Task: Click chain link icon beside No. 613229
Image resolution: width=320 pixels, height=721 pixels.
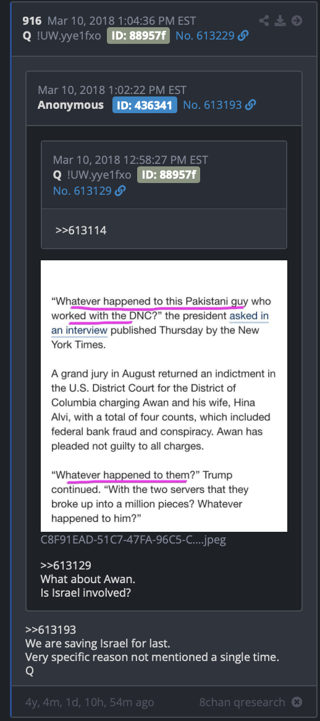Action: pos(244,35)
